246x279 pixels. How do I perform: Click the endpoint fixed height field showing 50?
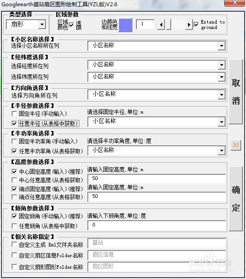click(157, 197)
